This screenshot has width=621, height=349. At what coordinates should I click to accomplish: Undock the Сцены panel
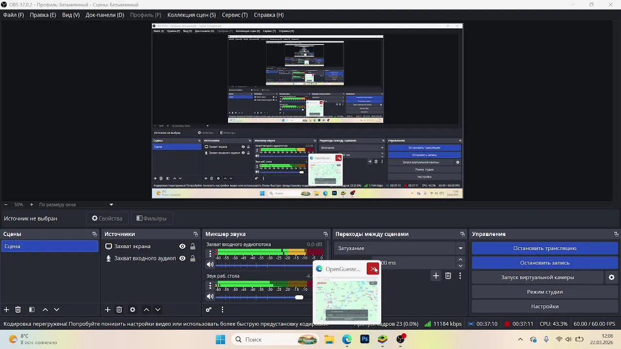click(95, 234)
